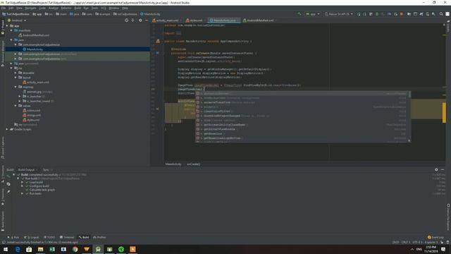Collapse the values folder

16,106
